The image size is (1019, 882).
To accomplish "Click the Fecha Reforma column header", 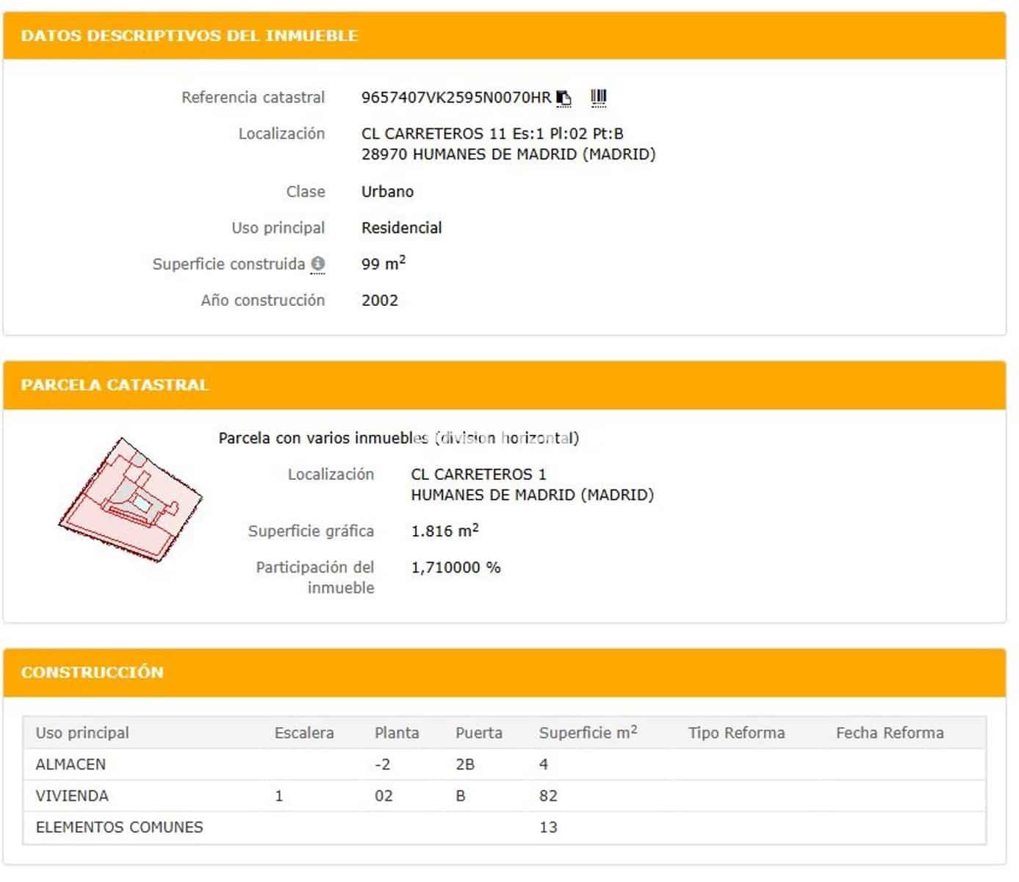I will click(890, 732).
